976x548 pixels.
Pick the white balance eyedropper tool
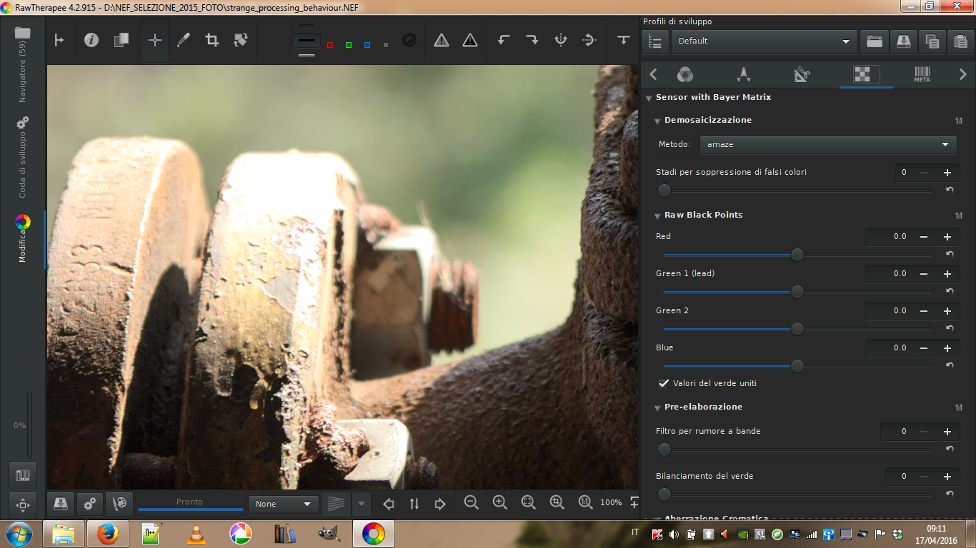pyautogui.click(x=184, y=41)
